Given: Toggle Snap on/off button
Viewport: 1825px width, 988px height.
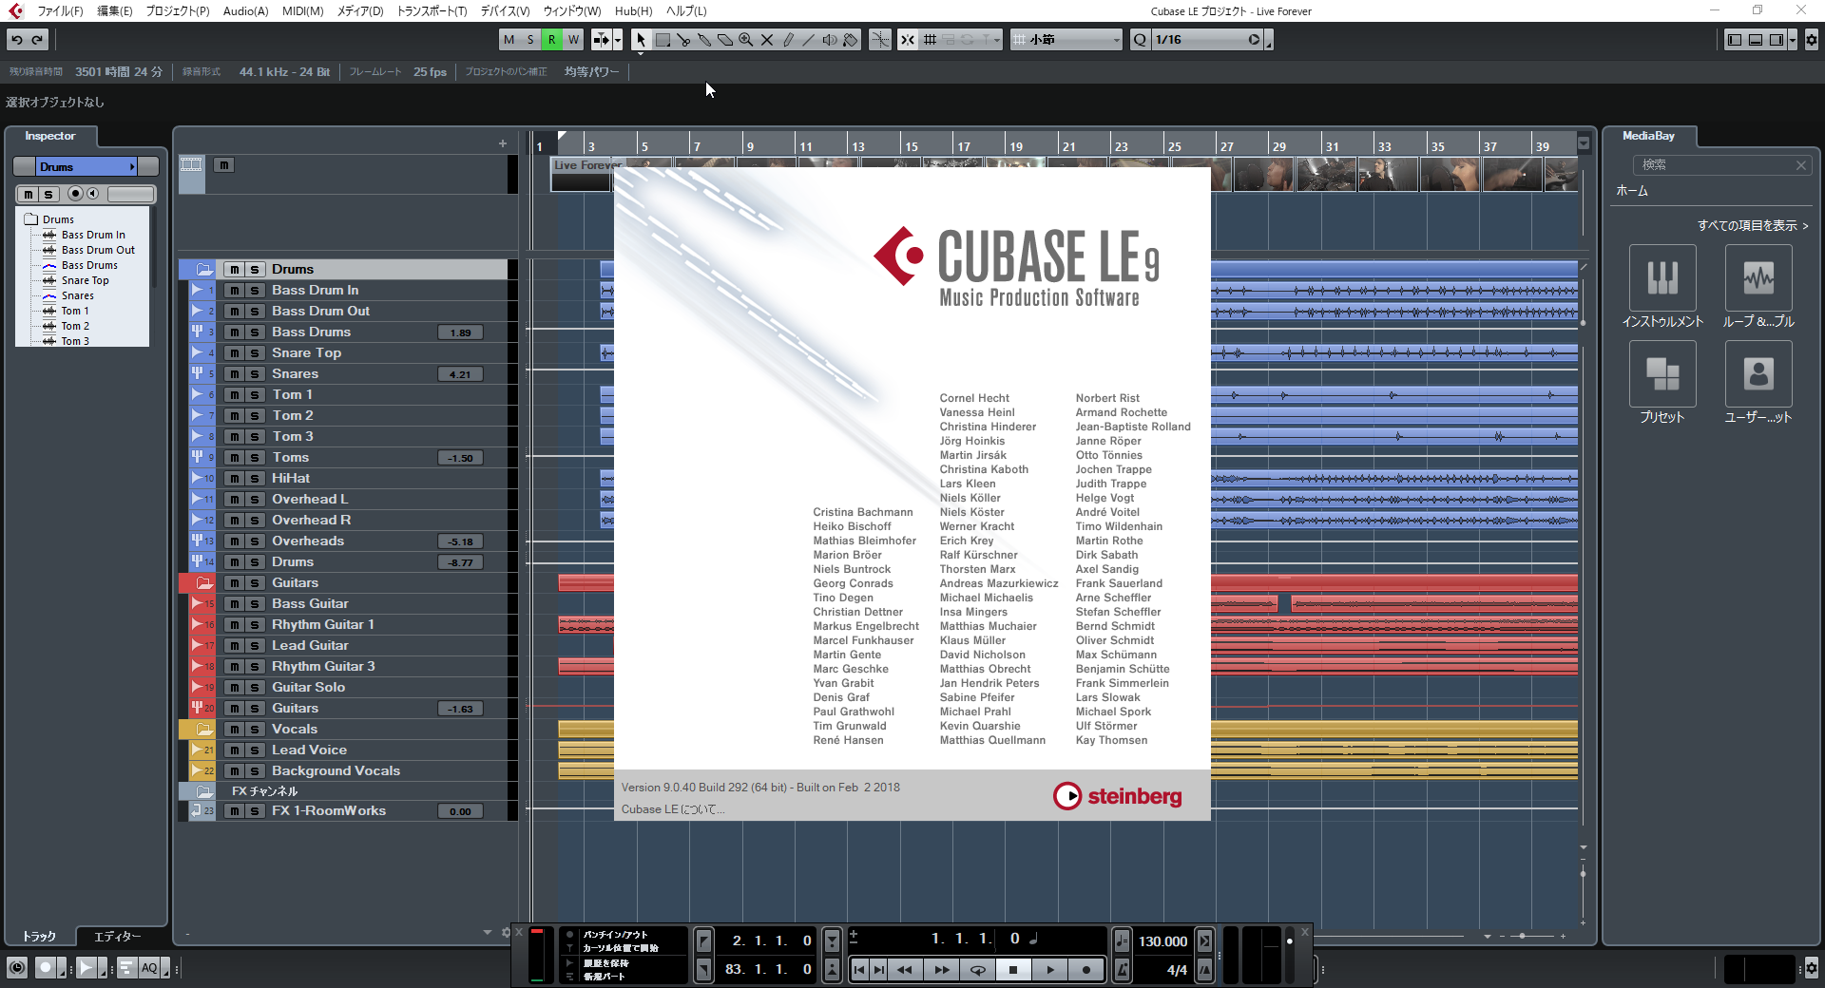Looking at the screenshot, I should click(908, 40).
